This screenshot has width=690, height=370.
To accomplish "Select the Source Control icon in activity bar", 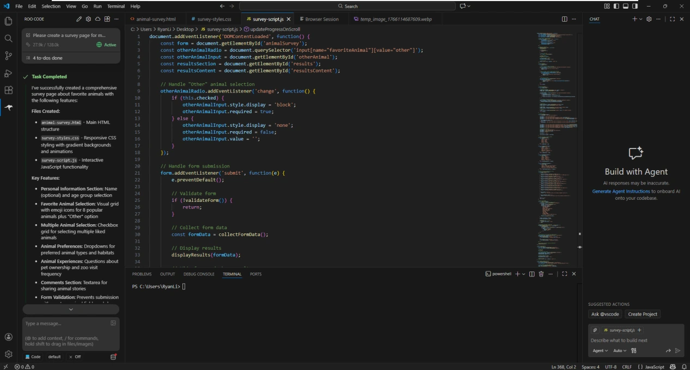I will 8,56.
